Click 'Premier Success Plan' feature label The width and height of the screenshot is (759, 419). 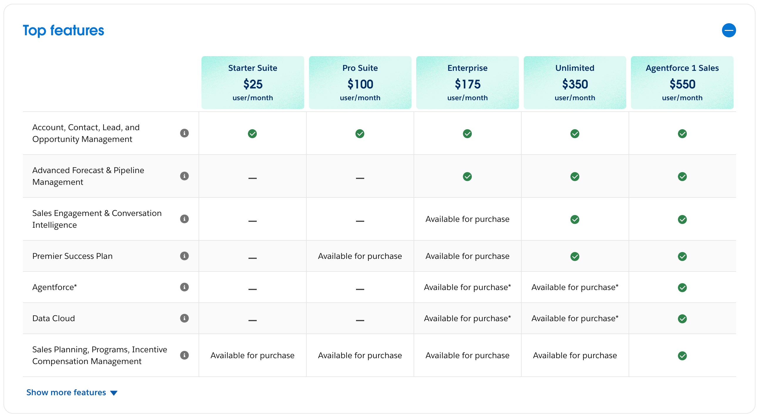coord(73,256)
